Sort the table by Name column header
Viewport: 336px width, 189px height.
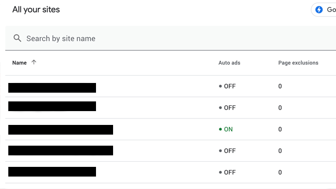click(19, 63)
